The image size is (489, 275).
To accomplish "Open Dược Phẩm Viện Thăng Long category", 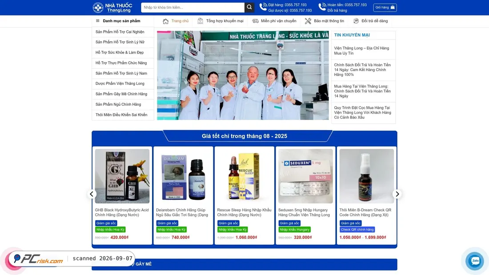I will [x=123, y=84].
